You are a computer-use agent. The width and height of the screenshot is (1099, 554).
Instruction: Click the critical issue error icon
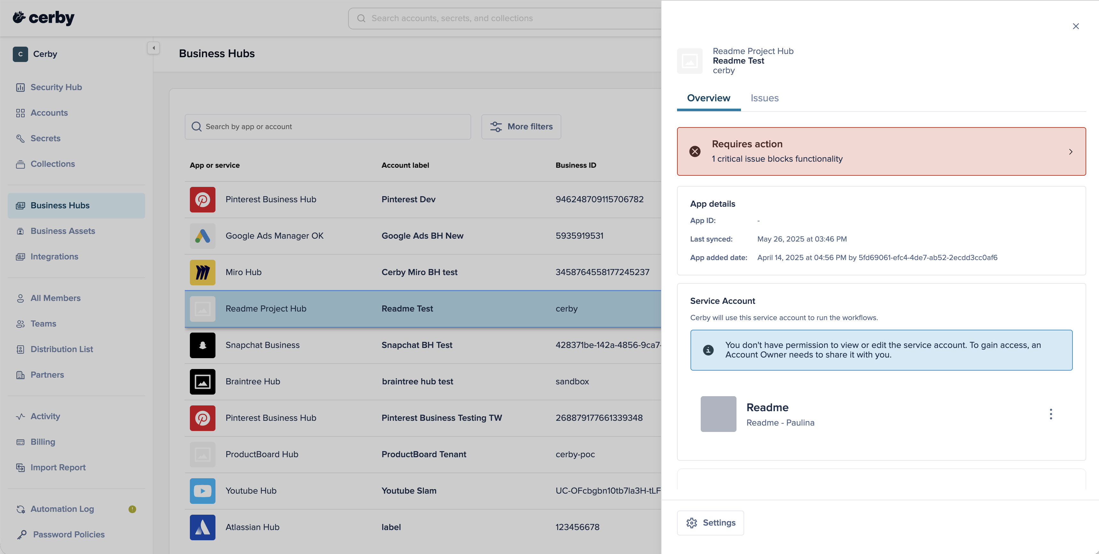[695, 151]
